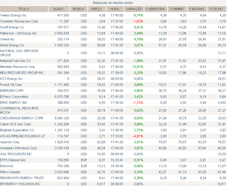Click KCS Energy Inc title

[x=11, y=79]
